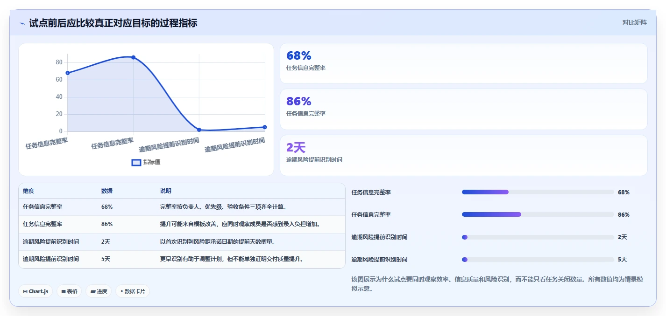Click the 5天 cell in the table

click(x=106, y=259)
